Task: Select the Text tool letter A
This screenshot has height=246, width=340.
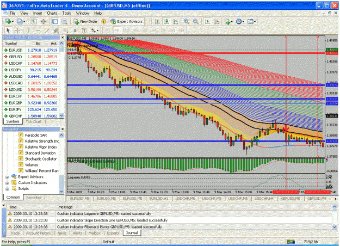Action: point(75,30)
